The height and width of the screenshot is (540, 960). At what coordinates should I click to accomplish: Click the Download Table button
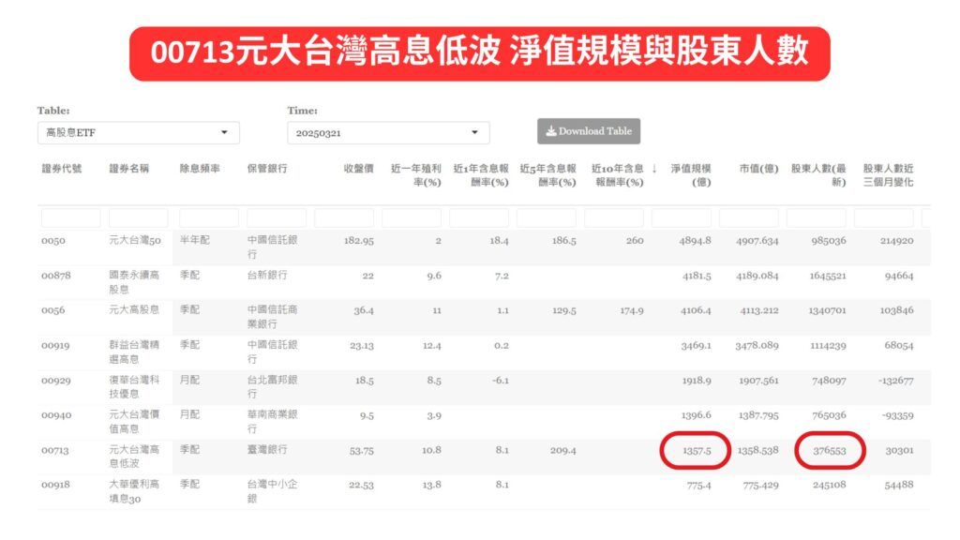[589, 131]
